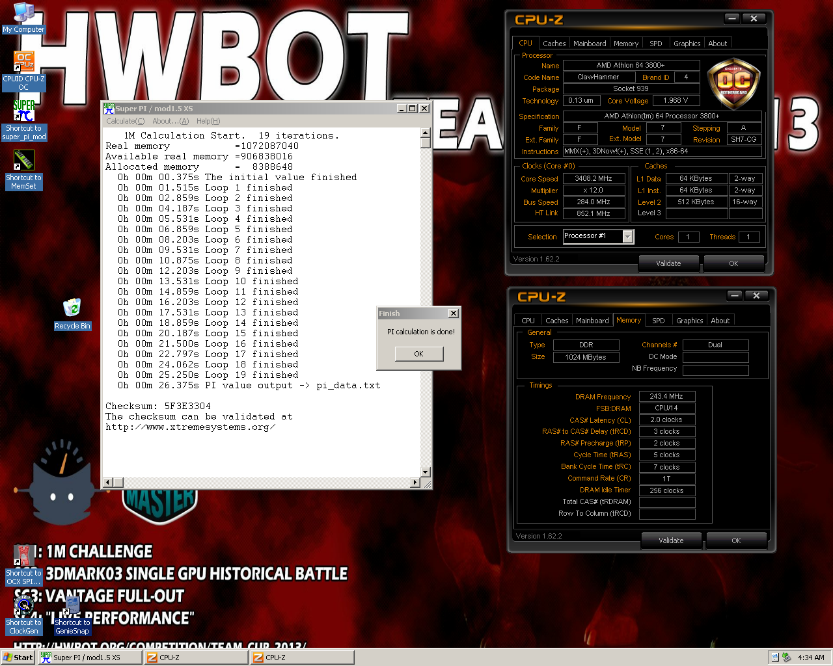Image resolution: width=833 pixels, height=666 pixels.
Task: Click OK in the Finish dialog
Action: pos(418,354)
